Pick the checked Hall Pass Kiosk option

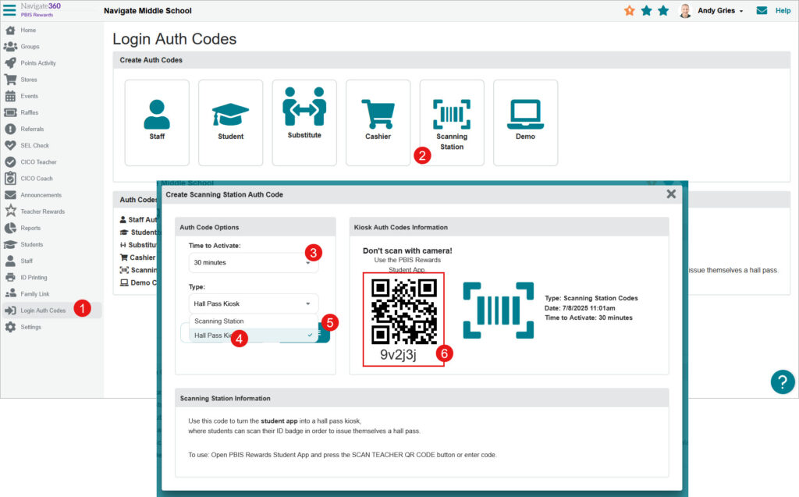click(254, 335)
